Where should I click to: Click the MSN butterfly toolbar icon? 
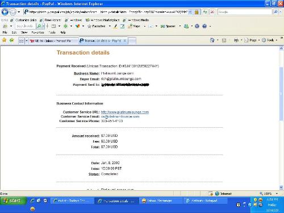(x=77, y=26)
